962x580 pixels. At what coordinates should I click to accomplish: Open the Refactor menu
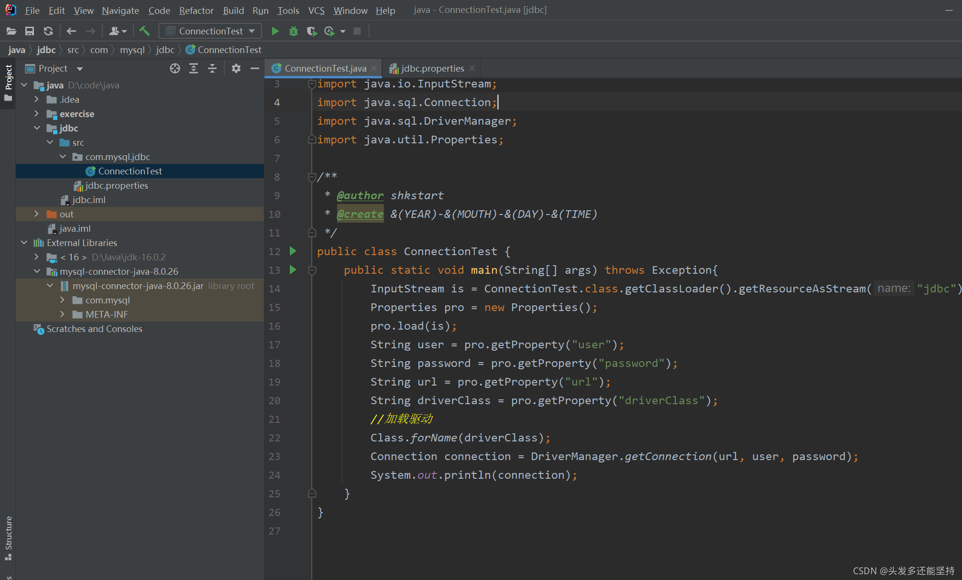pyautogui.click(x=196, y=10)
